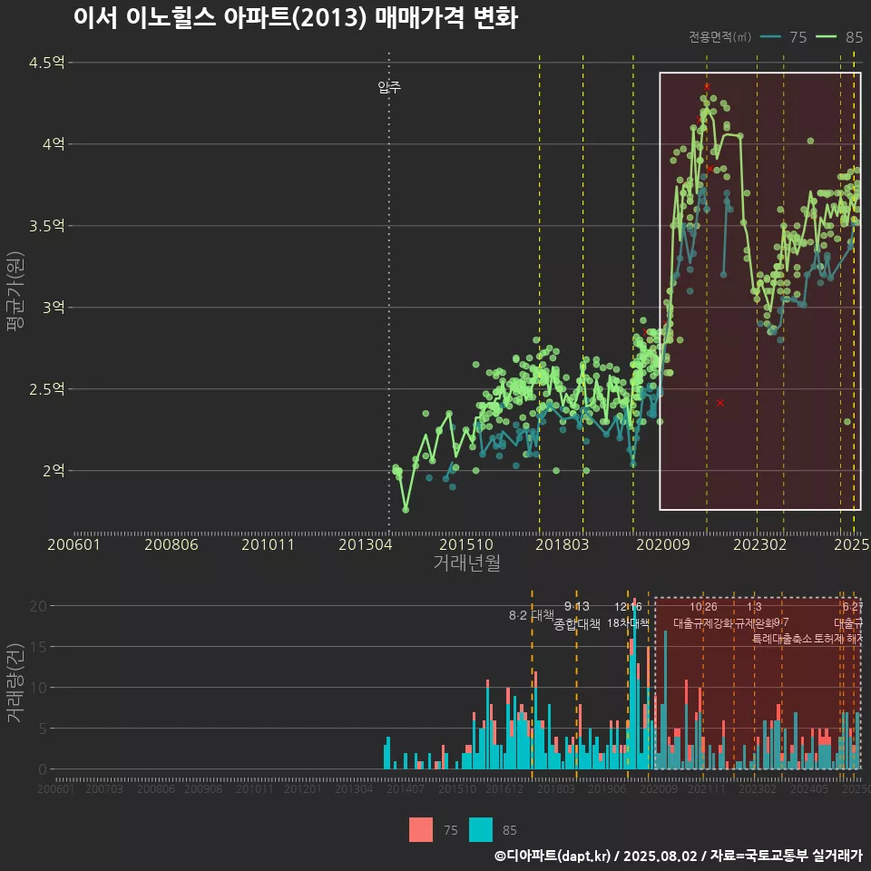Click the legend heading 전용면적(㎡)
This screenshot has height=871, width=871.
719,37
